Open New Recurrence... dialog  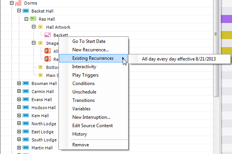coord(93,50)
